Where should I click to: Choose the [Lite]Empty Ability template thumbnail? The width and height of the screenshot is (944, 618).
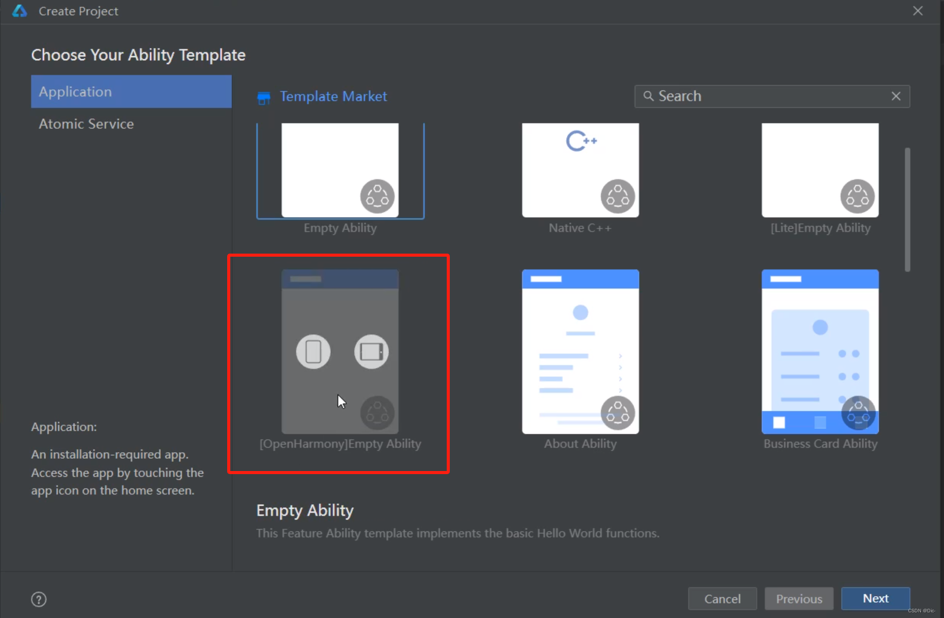pyautogui.click(x=820, y=170)
